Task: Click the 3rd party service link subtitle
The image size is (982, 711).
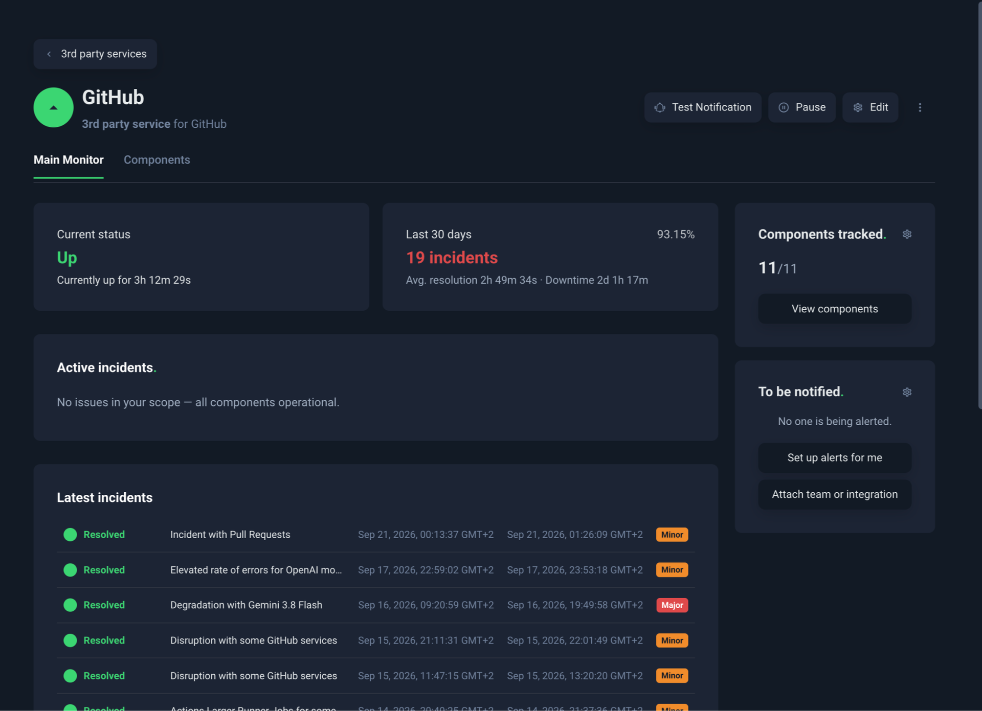Action: point(126,124)
